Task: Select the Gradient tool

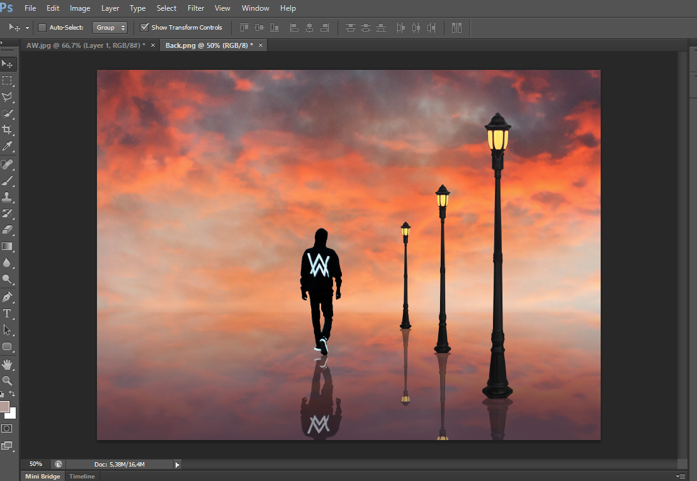Action: pyautogui.click(x=7, y=246)
